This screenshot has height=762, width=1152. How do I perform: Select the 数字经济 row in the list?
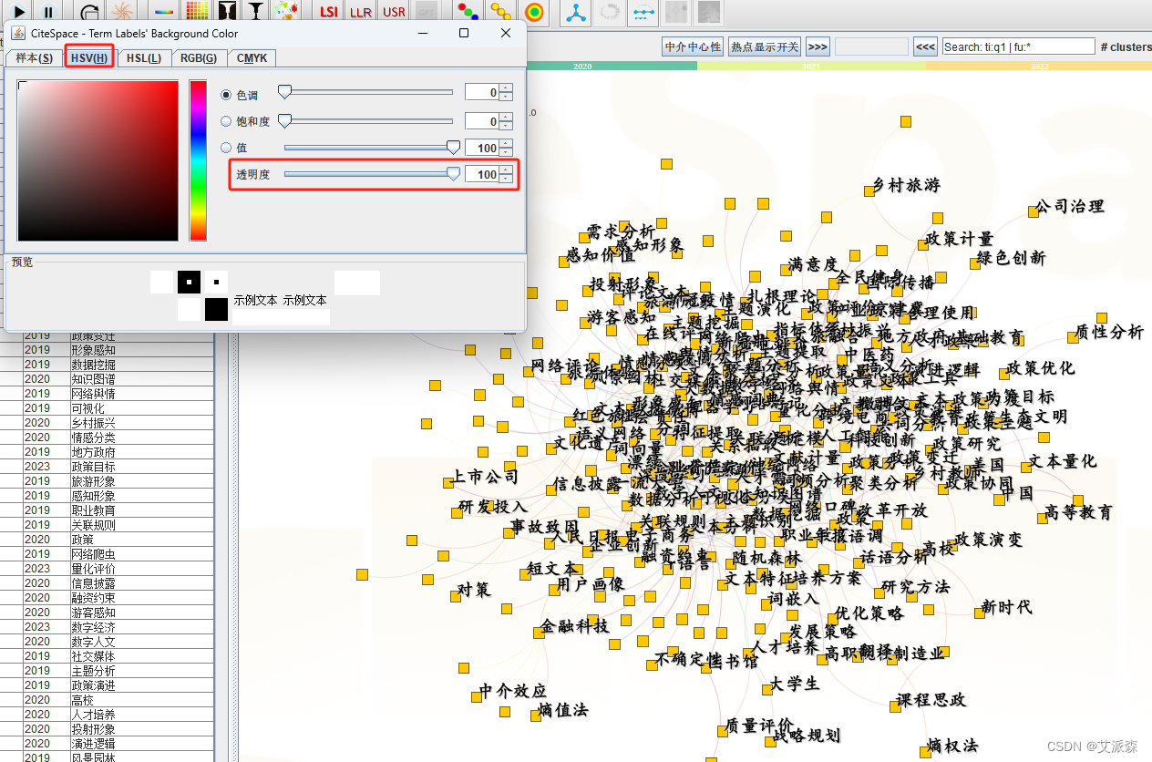pyautogui.click(x=107, y=627)
